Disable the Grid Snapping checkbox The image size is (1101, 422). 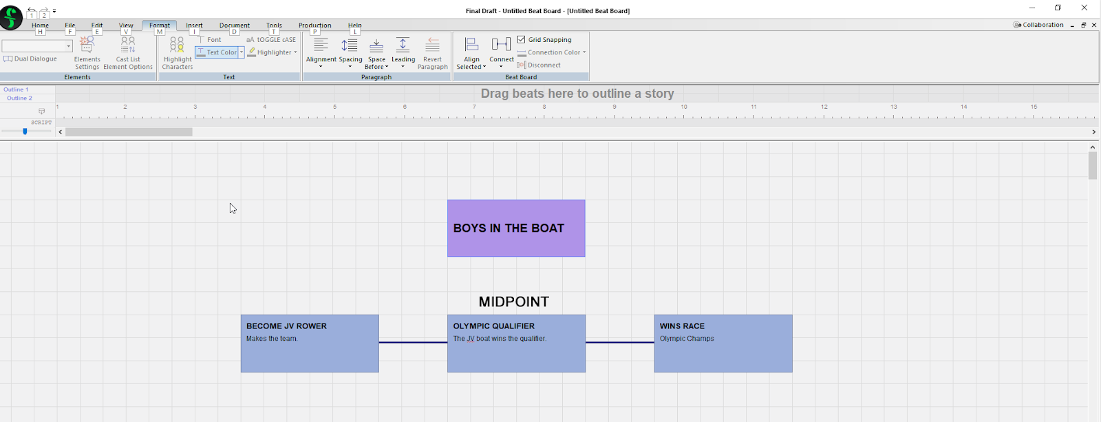tap(522, 40)
